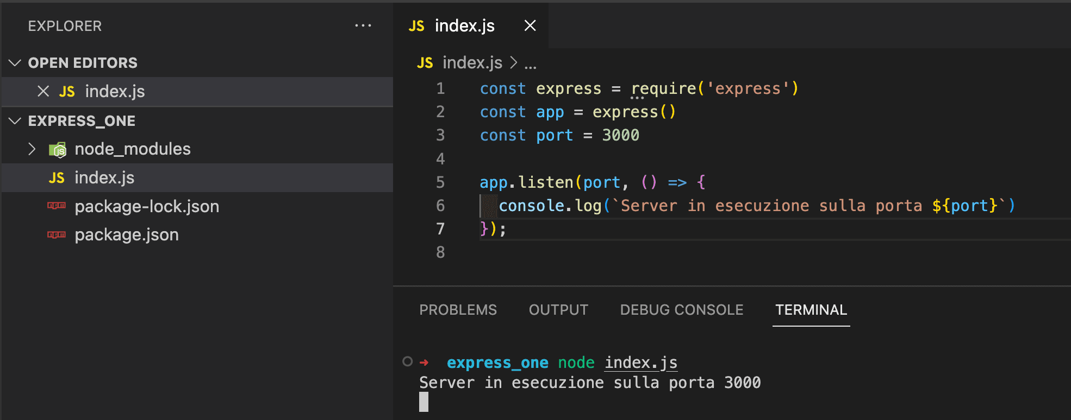Click 'app' variable name on line 2
This screenshot has height=420, width=1071.
(550, 112)
